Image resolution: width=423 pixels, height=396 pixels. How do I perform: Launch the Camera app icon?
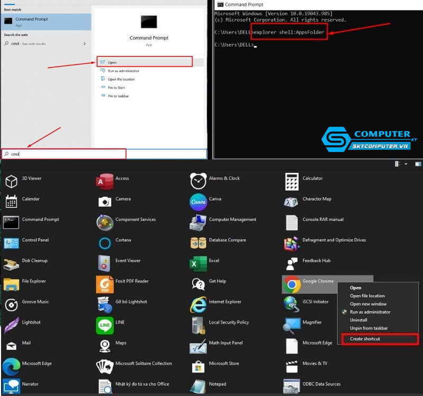coord(105,202)
